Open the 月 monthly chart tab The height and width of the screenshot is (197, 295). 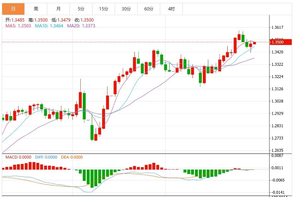coord(58,9)
